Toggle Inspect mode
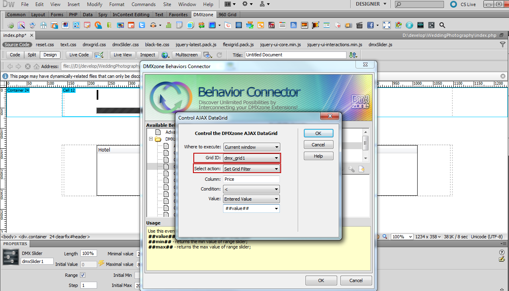The image size is (509, 291). pyautogui.click(x=147, y=55)
